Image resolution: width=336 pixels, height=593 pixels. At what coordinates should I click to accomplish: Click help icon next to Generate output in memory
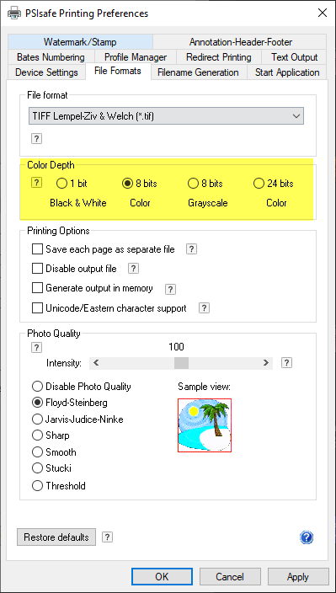point(170,289)
